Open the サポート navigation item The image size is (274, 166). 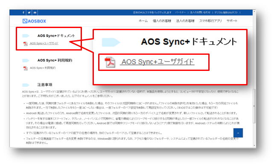click(232, 21)
